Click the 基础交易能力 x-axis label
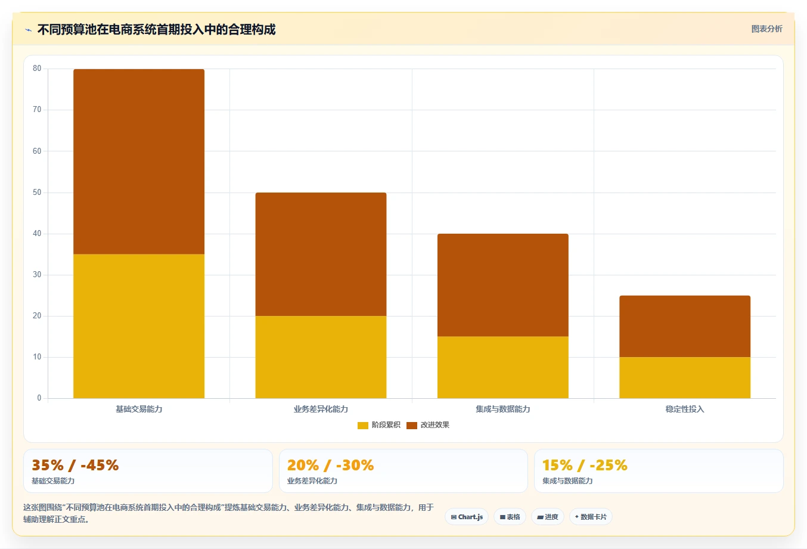The height and width of the screenshot is (549, 807). [x=139, y=409]
